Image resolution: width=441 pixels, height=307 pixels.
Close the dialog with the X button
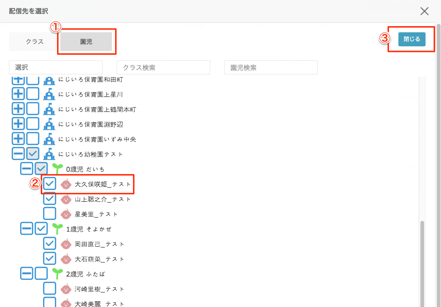tap(424, 11)
